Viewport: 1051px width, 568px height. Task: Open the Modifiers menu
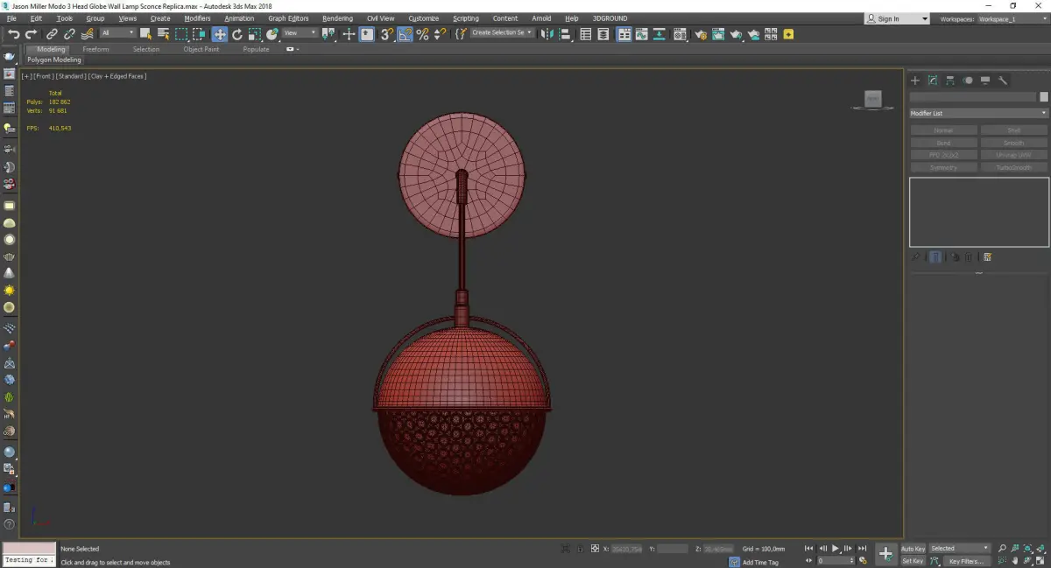click(x=197, y=18)
